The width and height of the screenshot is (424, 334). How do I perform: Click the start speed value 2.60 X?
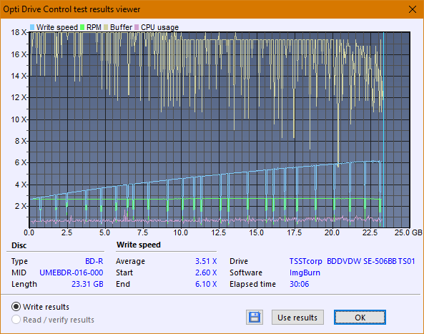click(x=206, y=272)
